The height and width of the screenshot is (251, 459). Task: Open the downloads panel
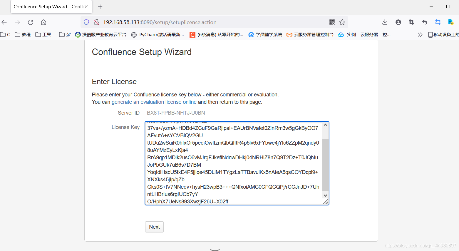point(385,22)
